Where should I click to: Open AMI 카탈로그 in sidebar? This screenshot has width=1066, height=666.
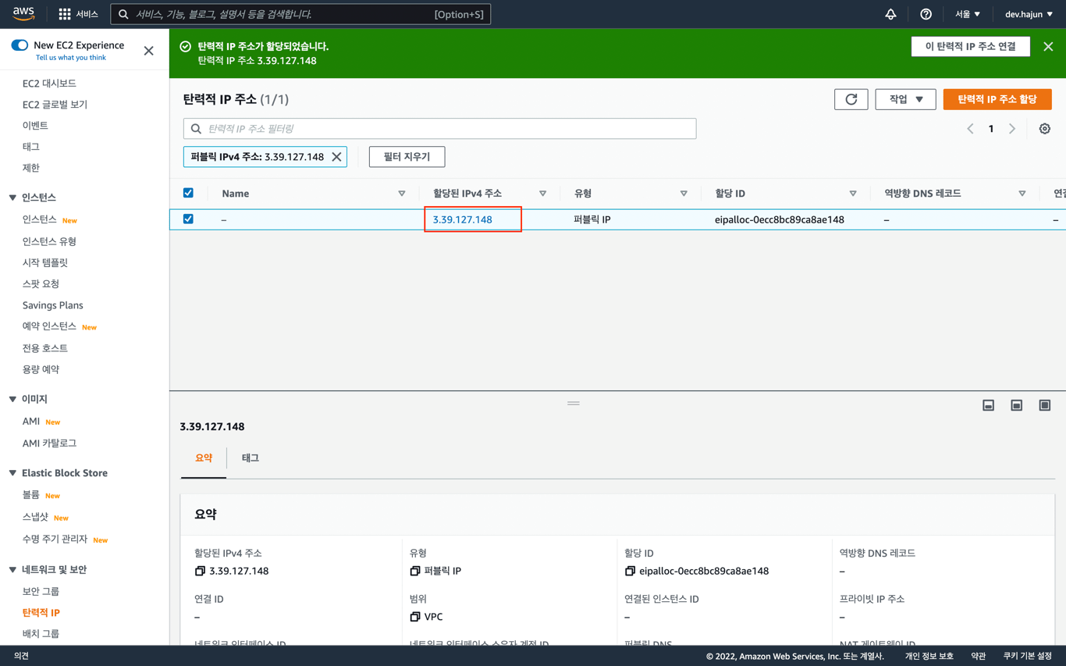tap(49, 443)
